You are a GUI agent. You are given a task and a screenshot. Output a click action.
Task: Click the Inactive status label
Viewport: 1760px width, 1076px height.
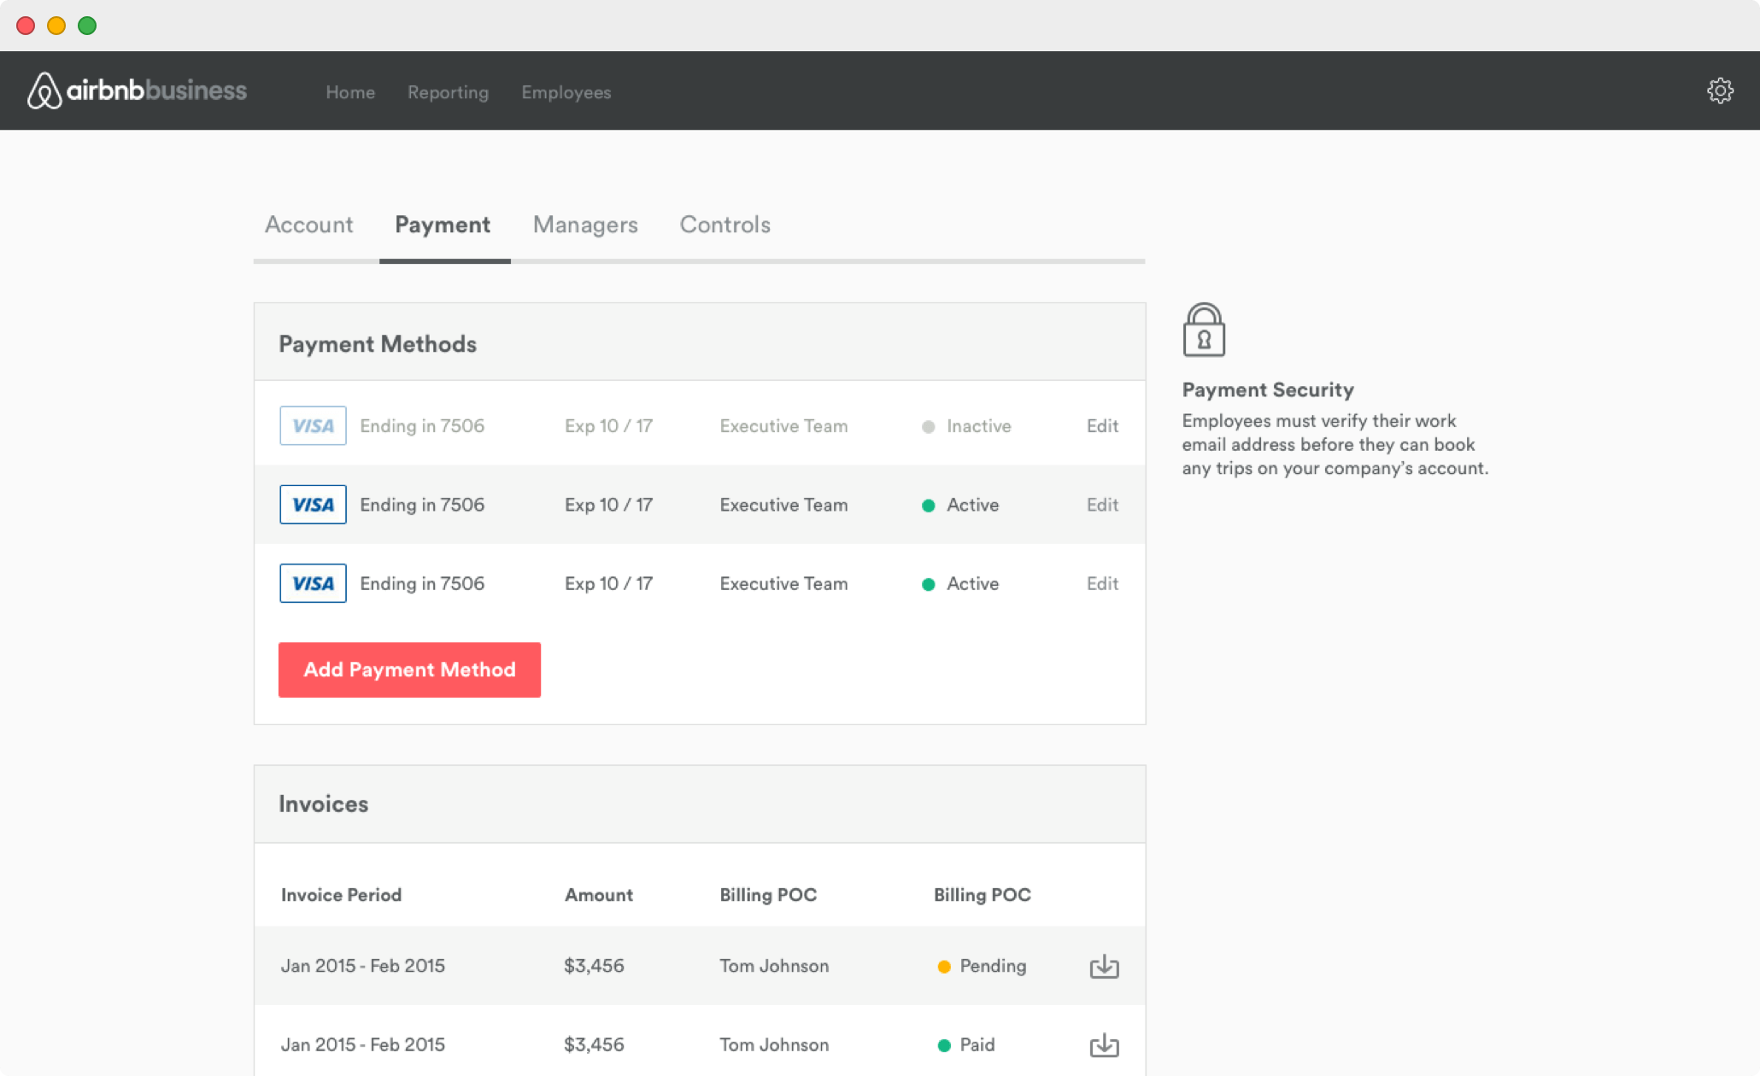pyautogui.click(x=978, y=425)
